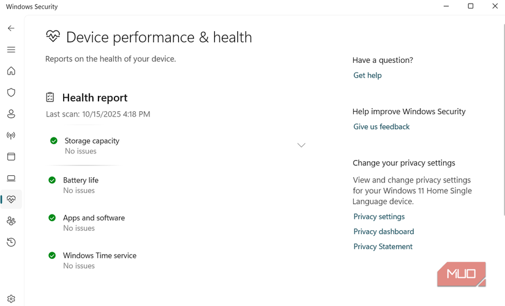The height and width of the screenshot is (306, 505).
Task: Open the Privacy settings link
Action: [x=379, y=216]
